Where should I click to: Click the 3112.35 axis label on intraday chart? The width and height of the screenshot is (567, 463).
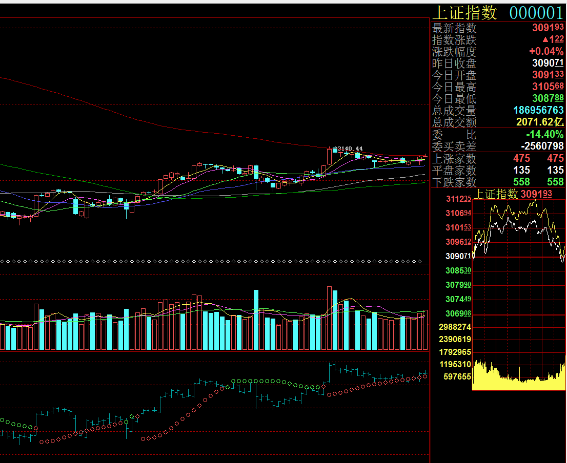pyautogui.click(x=458, y=199)
